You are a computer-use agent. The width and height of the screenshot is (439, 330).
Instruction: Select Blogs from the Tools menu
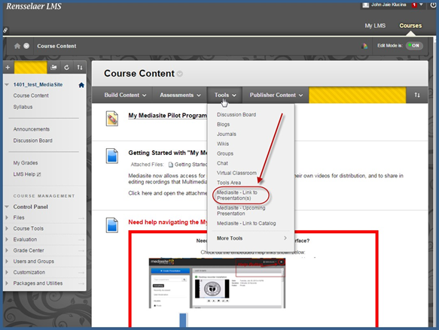[x=223, y=124]
